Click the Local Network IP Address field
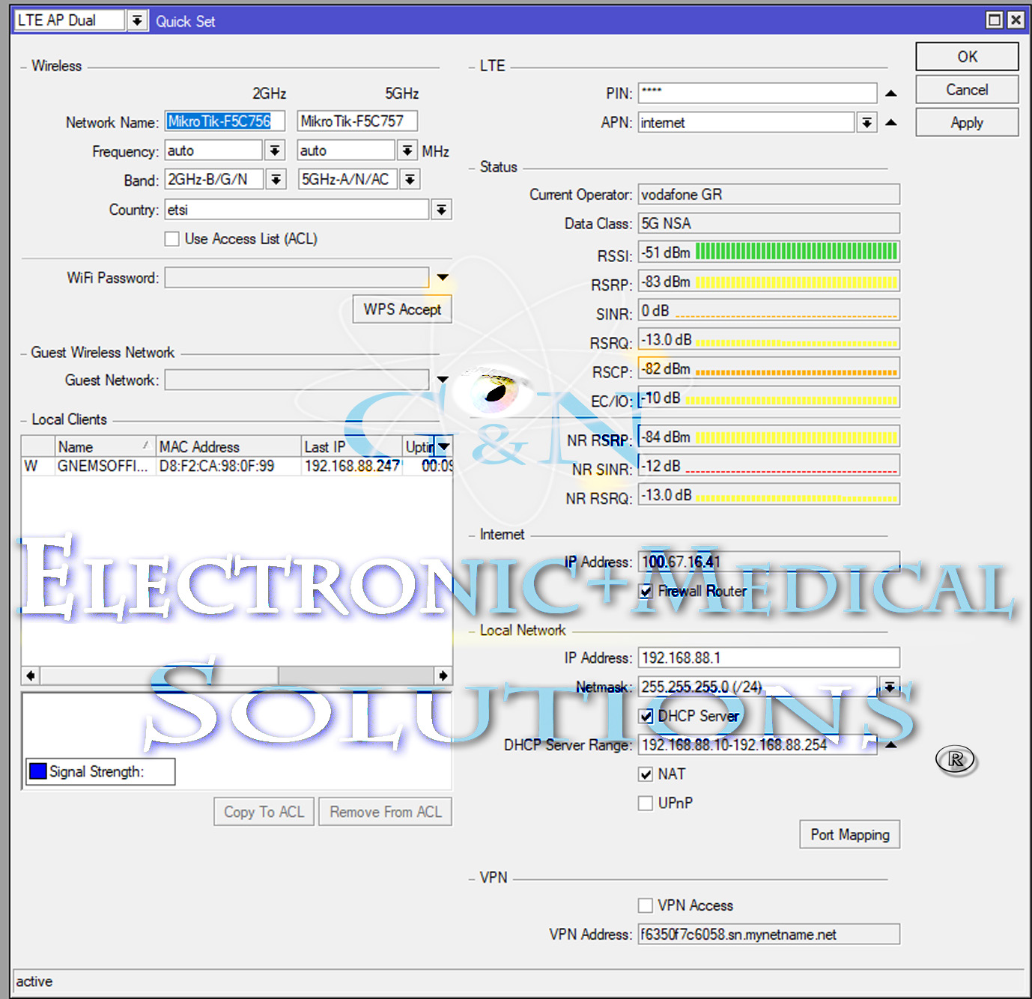The image size is (1032, 999). 768,658
